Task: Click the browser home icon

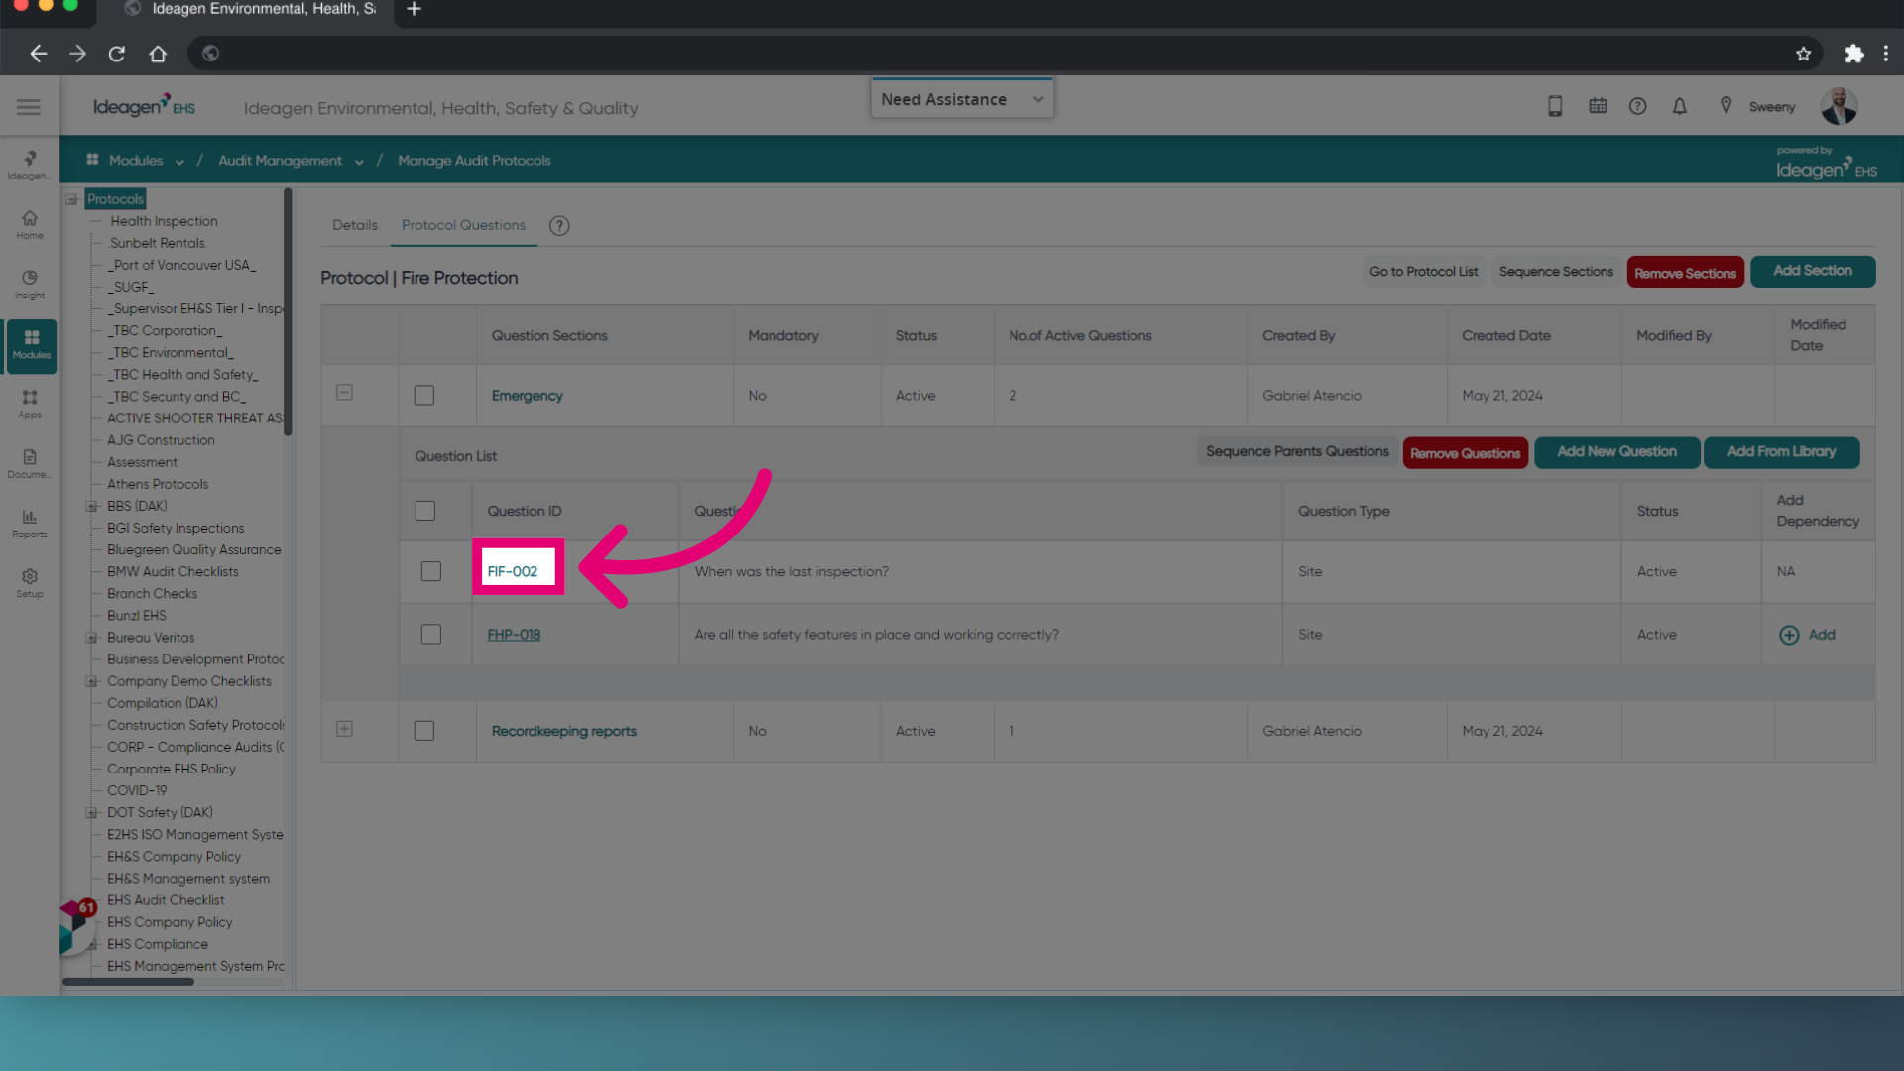Action: 158,54
